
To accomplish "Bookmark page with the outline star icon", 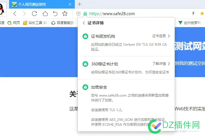I will [x=65, y=13].
